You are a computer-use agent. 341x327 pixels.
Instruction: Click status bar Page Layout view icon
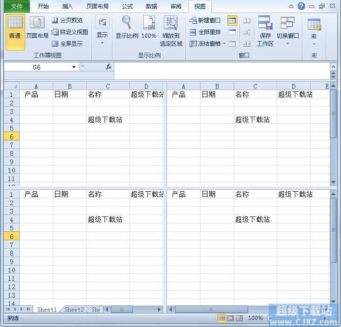[230, 318]
